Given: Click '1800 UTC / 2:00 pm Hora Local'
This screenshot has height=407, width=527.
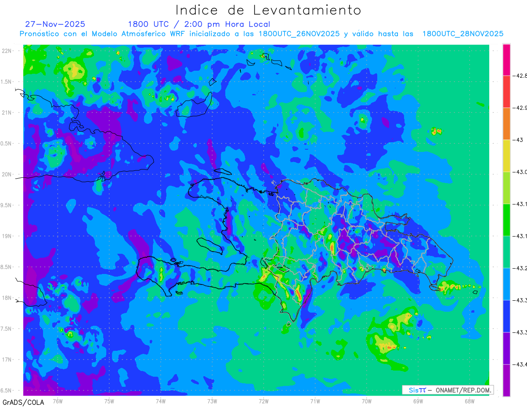Looking at the screenshot, I should tap(199, 24).
